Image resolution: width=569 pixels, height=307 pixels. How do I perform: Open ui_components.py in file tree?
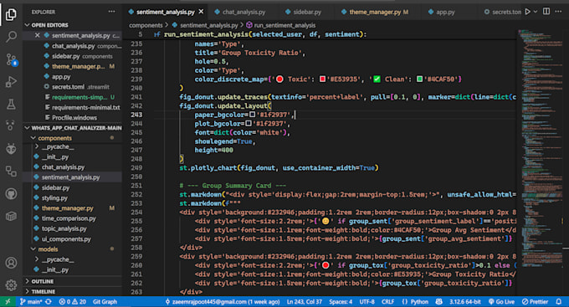(x=66, y=238)
